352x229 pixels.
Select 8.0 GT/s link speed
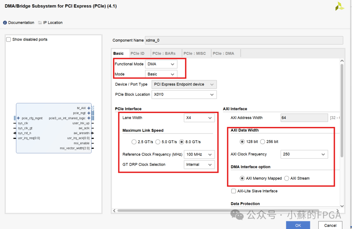(x=182, y=142)
